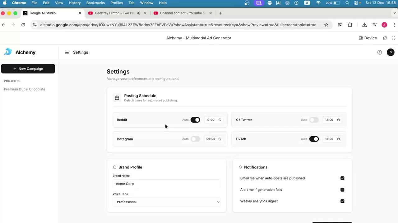Click the Posting Schedule calendar icon
Screen dimensions: 398x223
coord(117,98)
